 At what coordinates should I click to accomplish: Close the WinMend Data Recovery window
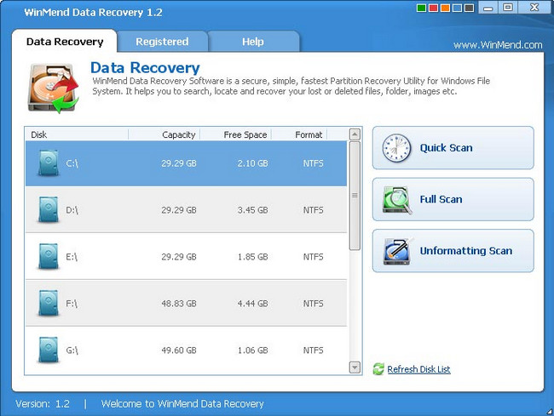pyautogui.click(x=534, y=8)
